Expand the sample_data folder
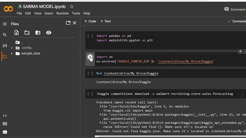Screen dimensions: 246x138 pyautogui.click(x=12, y=54)
